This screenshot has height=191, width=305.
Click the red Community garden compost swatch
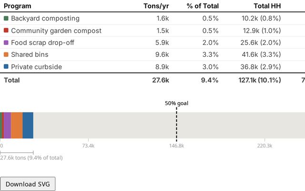[x=6, y=31]
